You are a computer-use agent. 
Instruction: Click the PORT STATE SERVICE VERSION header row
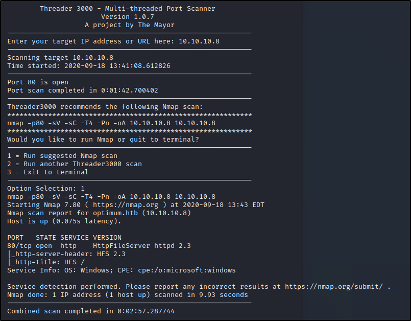pyautogui.click(x=64, y=238)
